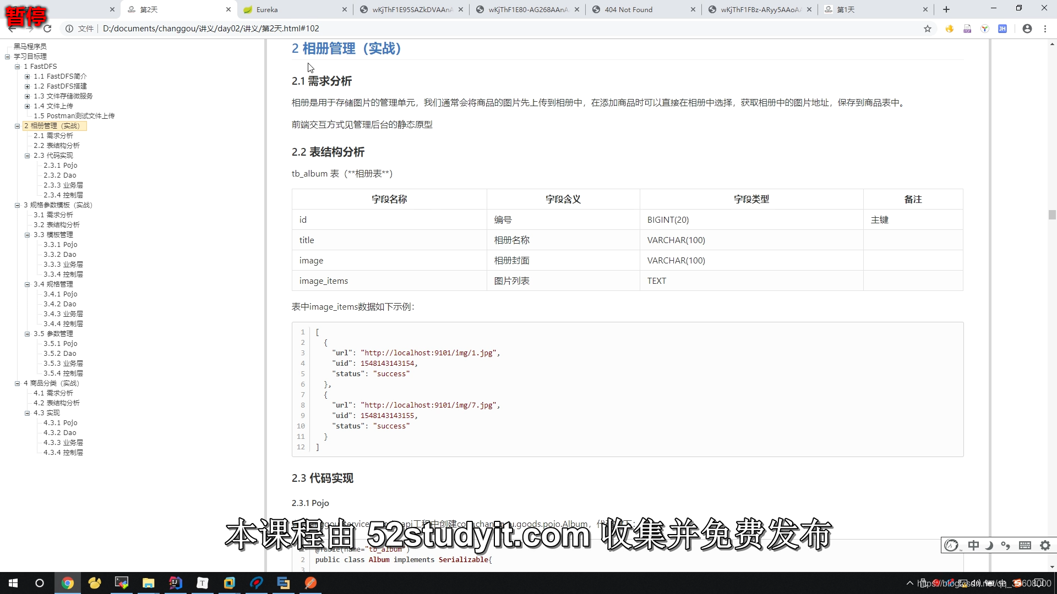1057x594 pixels.
Task: Toggle the IME moon icon
Action: click(989, 545)
